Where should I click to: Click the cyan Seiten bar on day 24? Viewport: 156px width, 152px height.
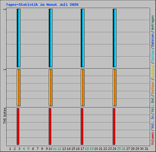pos(115,38)
